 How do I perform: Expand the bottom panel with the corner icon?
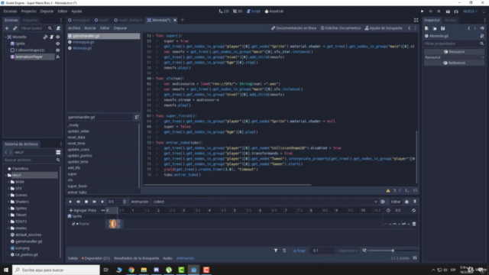415,258
